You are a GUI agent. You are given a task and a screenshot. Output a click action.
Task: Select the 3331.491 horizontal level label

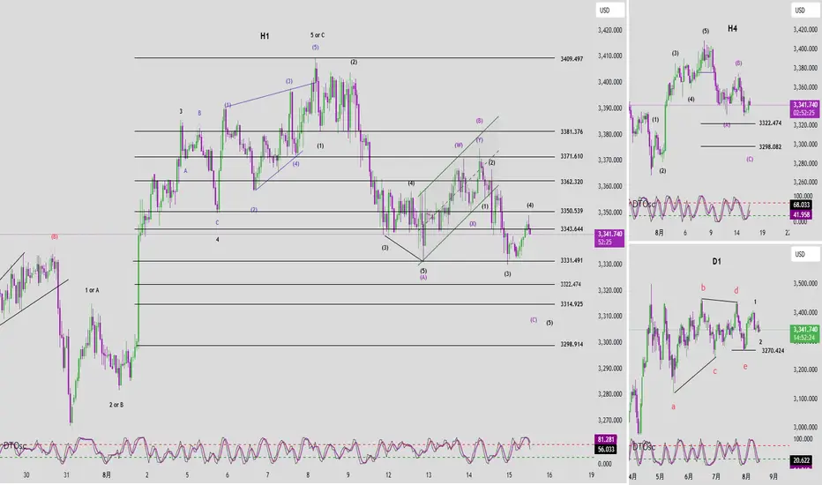(x=572, y=260)
